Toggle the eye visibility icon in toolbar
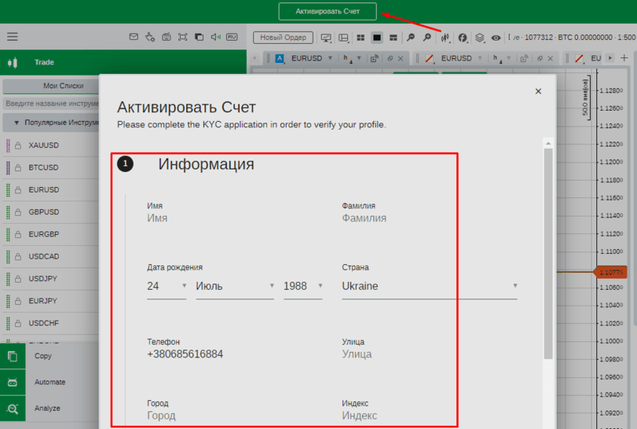Image resolution: width=637 pixels, height=429 pixels. [496, 37]
